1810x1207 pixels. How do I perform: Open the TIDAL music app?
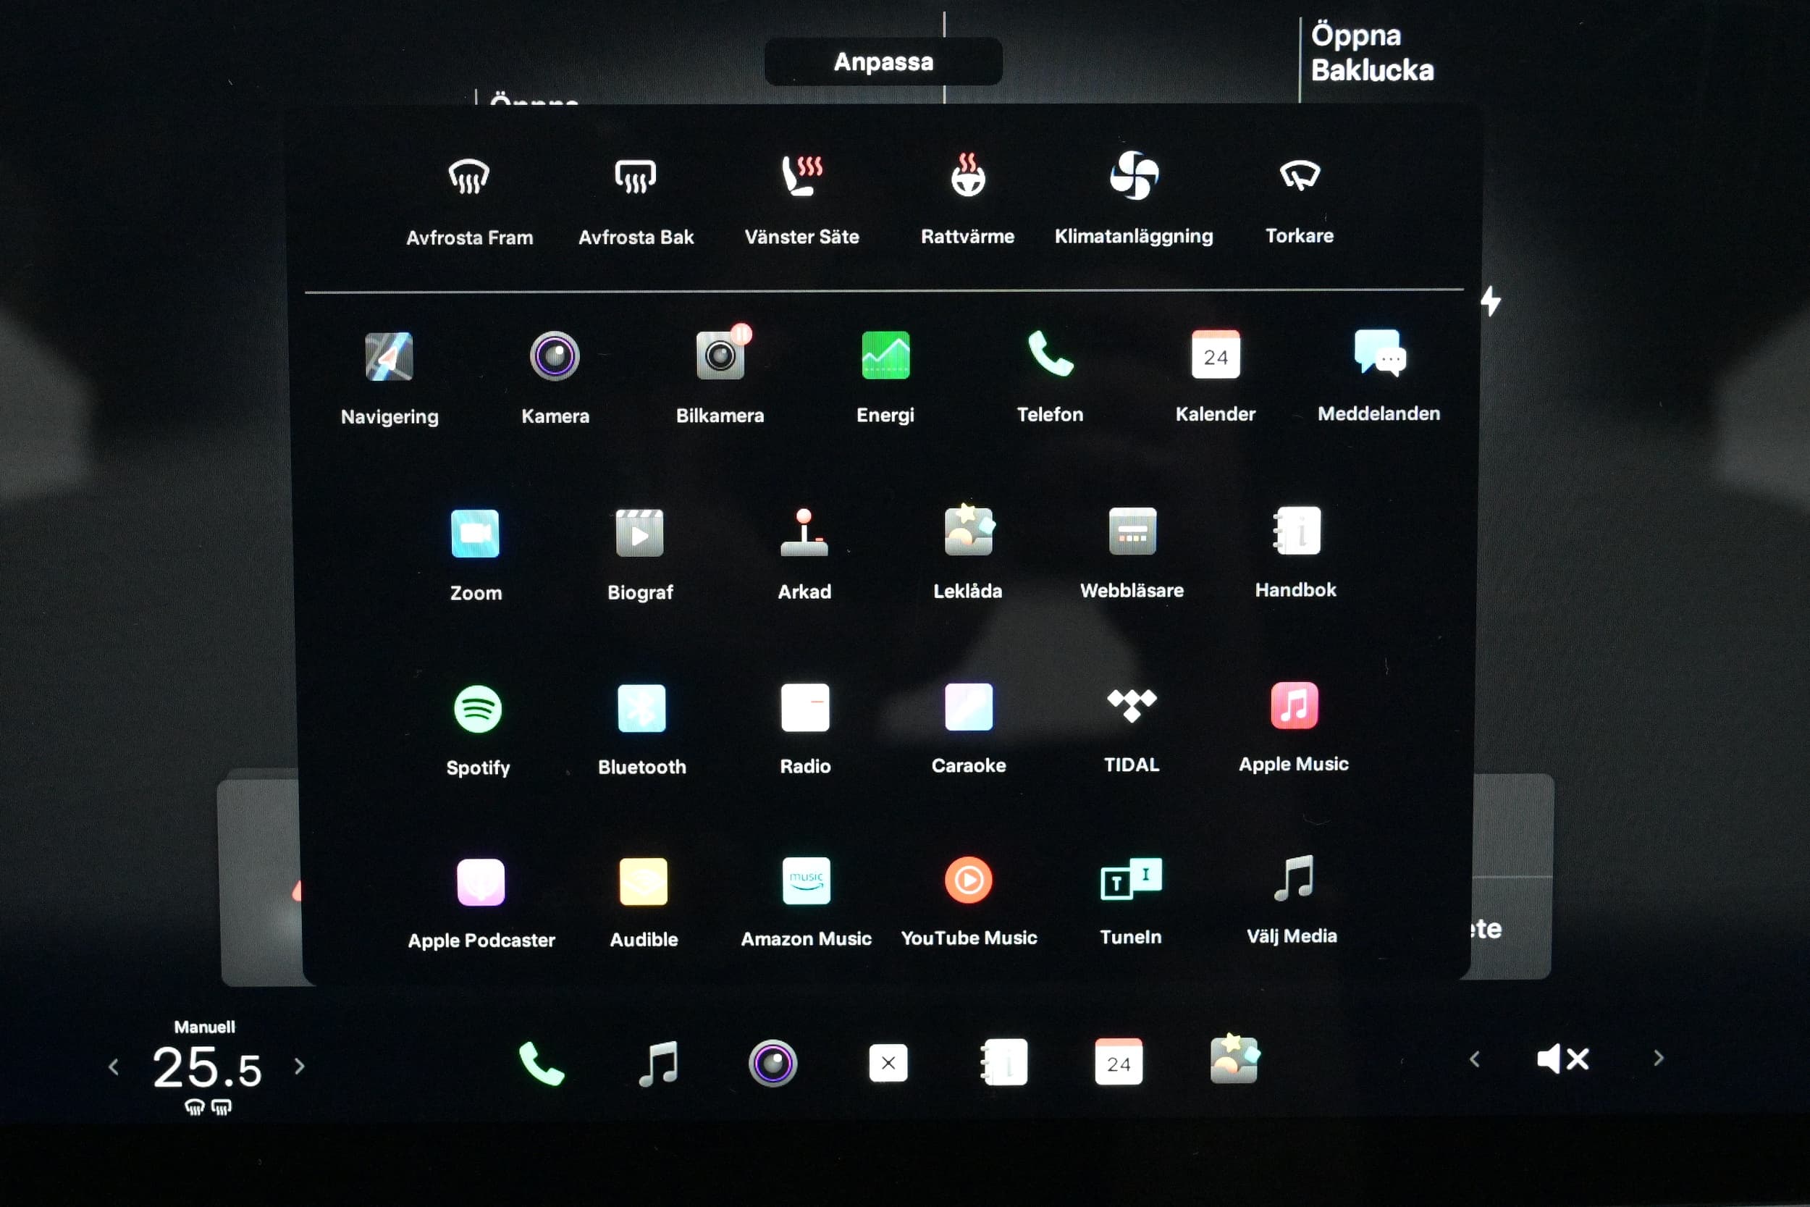click(1131, 706)
